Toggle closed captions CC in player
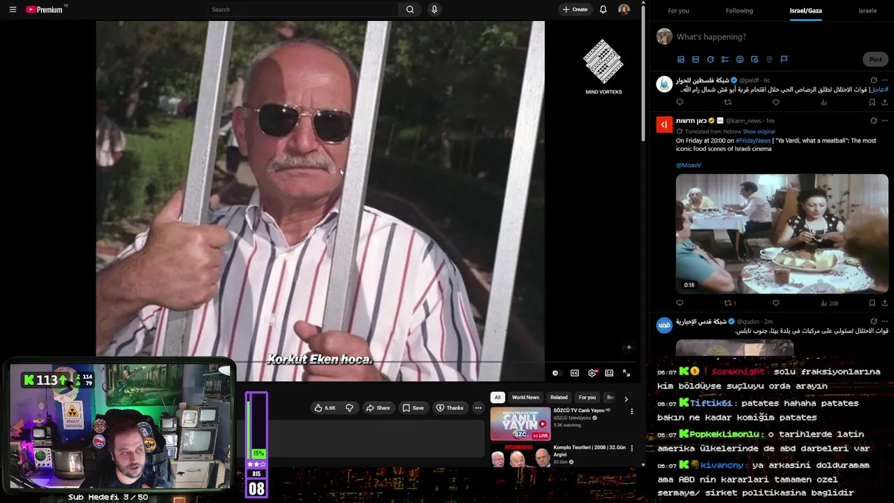This screenshot has height=503, width=894. pyautogui.click(x=574, y=373)
